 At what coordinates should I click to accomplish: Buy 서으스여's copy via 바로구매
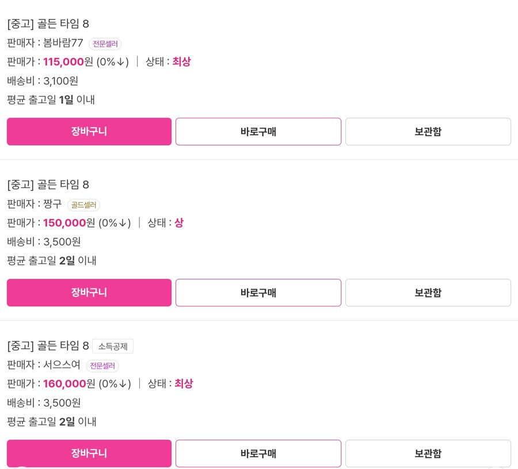coord(258,453)
